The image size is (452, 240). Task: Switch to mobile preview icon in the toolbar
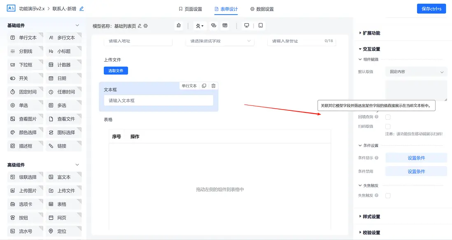point(260,25)
